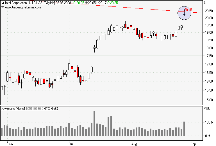The height and width of the screenshot is (146, 216).
Task: Click the 17,00 price axis label
Action: [x=209, y=64]
